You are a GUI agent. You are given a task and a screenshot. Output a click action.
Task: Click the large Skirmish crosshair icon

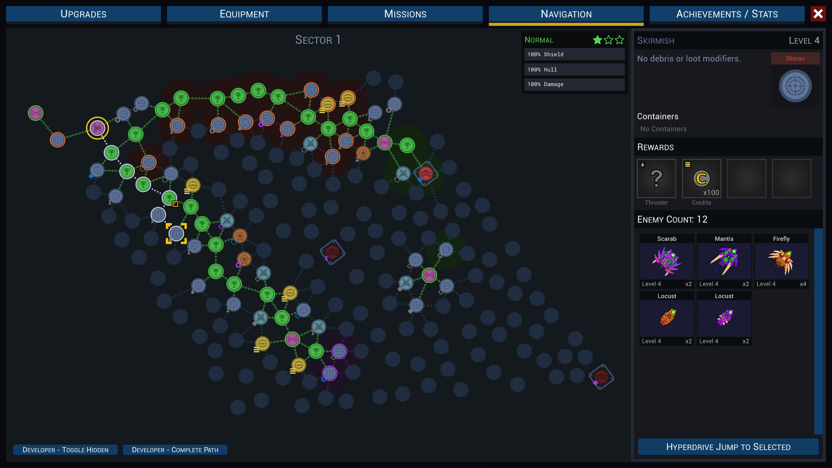coord(795,86)
